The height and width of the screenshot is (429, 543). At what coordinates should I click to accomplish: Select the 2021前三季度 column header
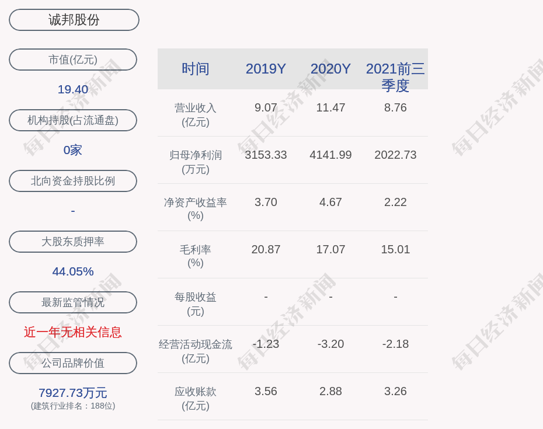[x=395, y=76]
